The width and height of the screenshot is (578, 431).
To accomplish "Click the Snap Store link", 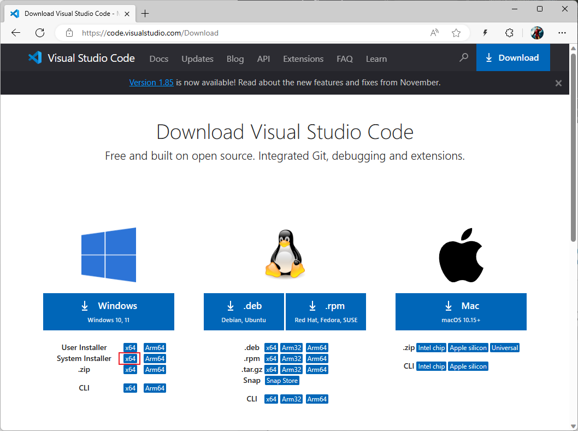I will 282,381.
